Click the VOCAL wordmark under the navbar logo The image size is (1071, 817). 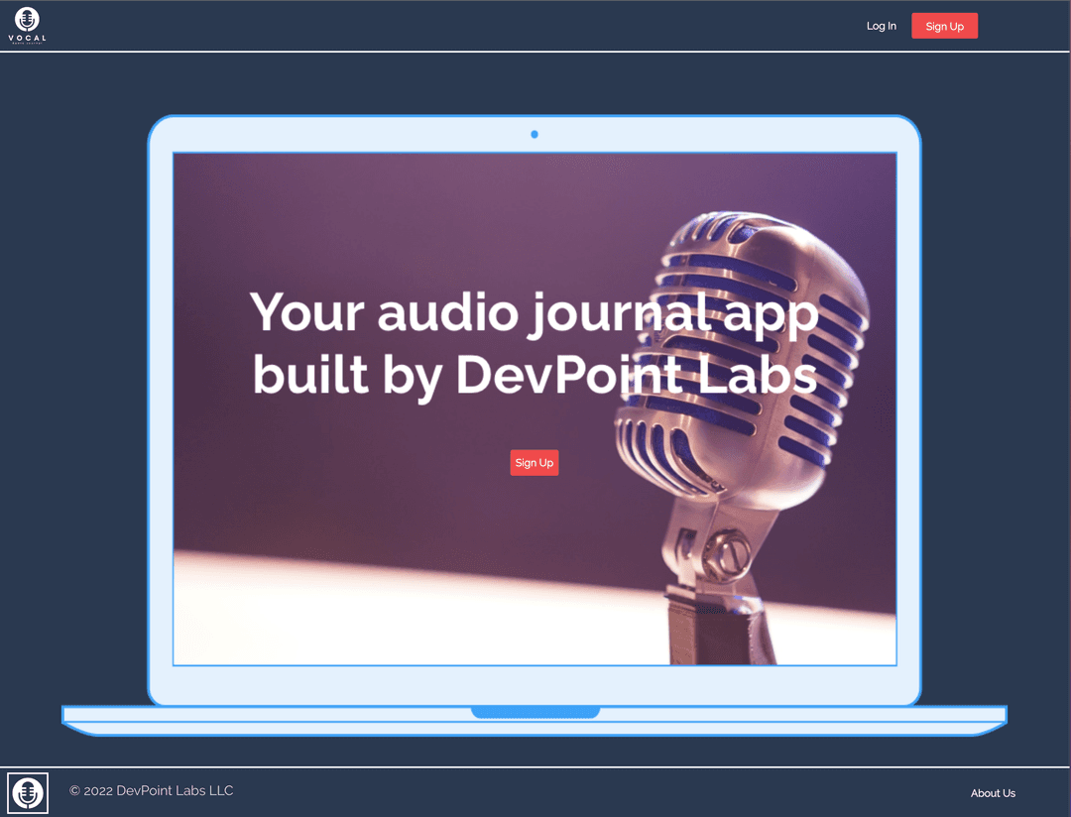coord(27,37)
